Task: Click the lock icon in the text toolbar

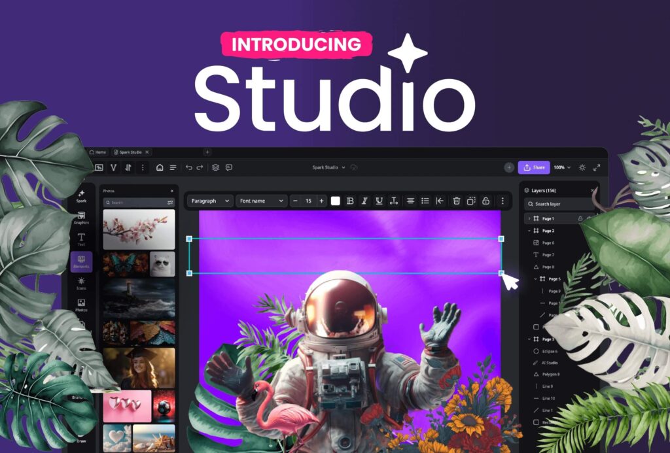Action: click(x=485, y=201)
